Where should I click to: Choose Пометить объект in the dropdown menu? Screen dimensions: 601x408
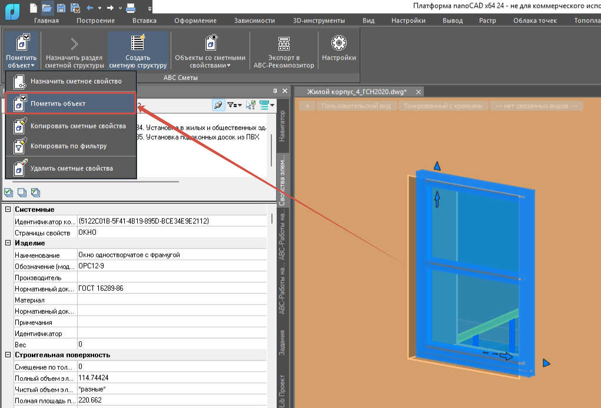71,104
